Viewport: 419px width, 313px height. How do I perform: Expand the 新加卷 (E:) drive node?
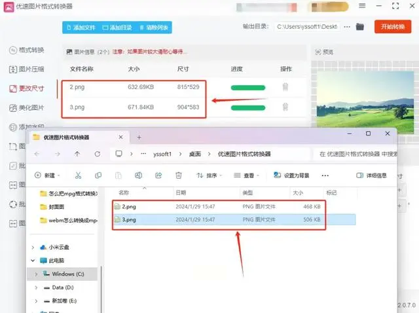[x=36, y=301]
